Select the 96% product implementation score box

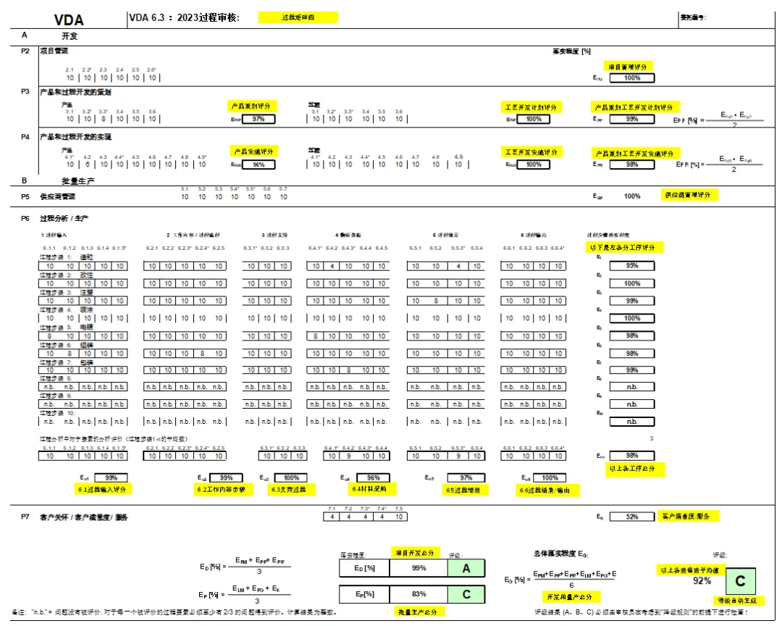point(258,164)
